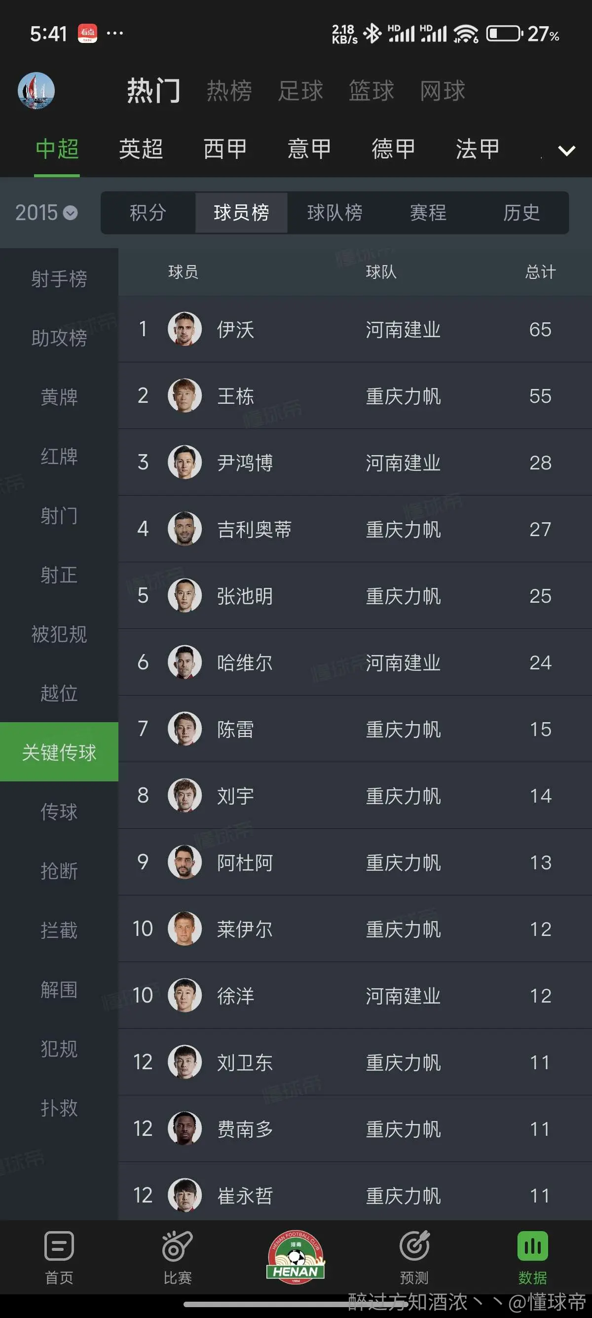Open the 首页 home icon
This screenshot has width=592, height=1318.
point(59,1246)
